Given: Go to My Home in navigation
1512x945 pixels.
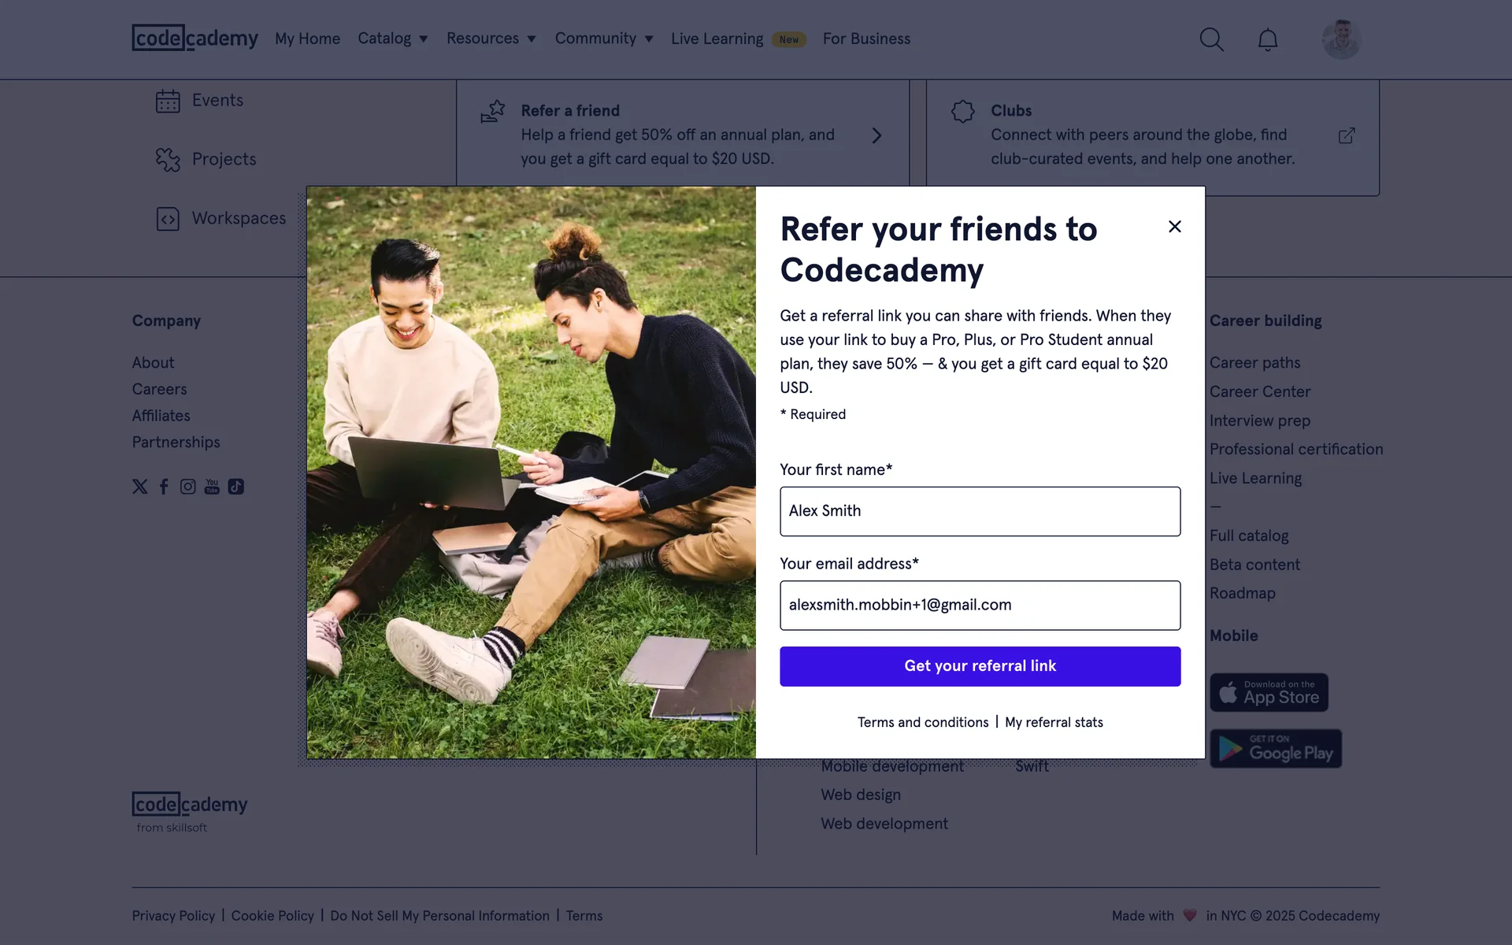Looking at the screenshot, I should 307,39.
